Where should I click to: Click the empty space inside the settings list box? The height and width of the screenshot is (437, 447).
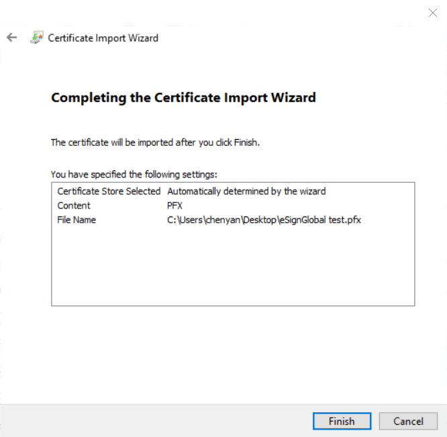(x=232, y=269)
